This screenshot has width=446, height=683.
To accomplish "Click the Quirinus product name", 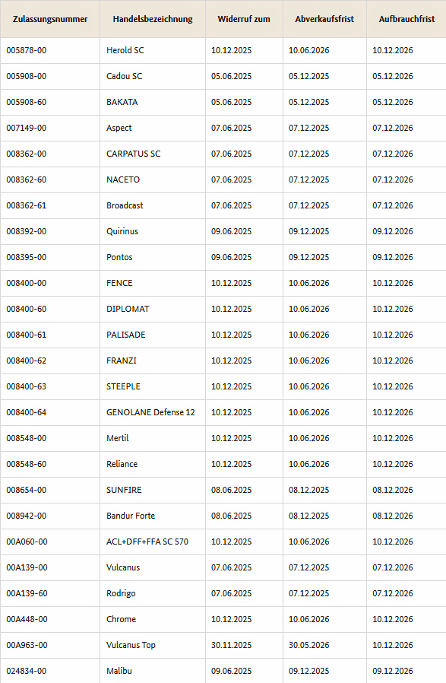I will pos(122,231).
